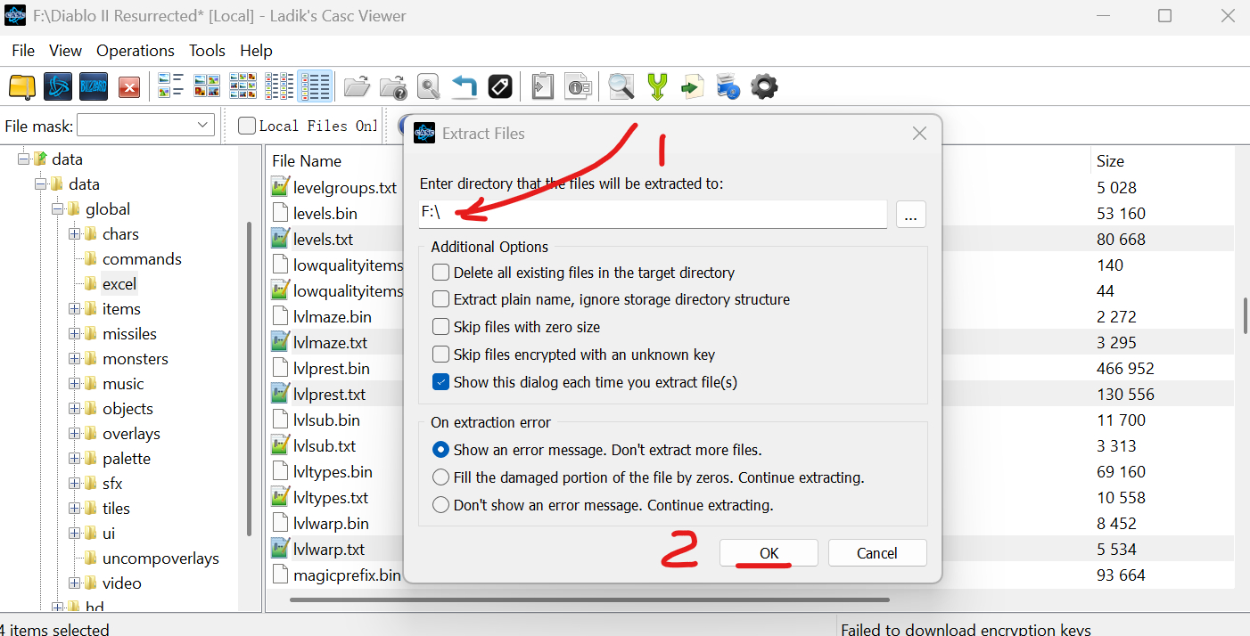This screenshot has width=1250, height=636.
Task: Toggle the Local Files Only checkbox
Action: click(x=247, y=126)
